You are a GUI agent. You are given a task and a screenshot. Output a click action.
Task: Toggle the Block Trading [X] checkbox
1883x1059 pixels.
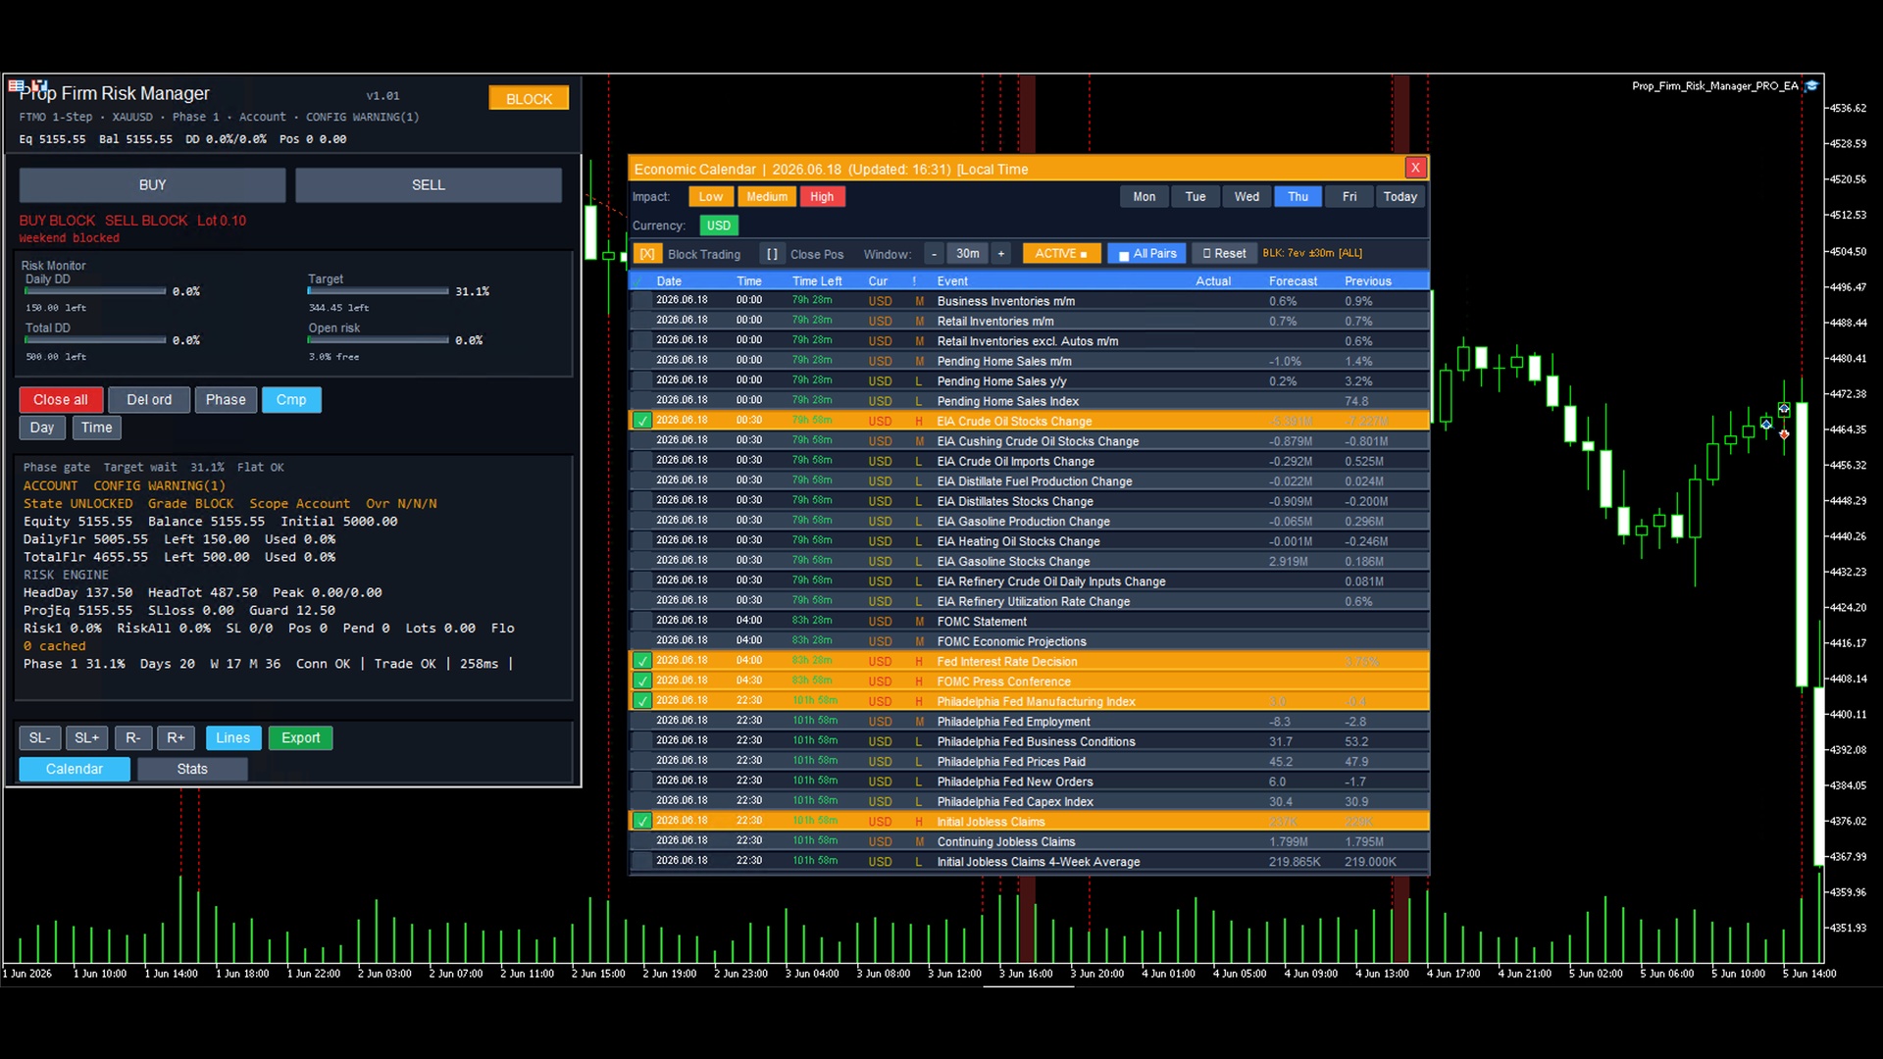647,254
